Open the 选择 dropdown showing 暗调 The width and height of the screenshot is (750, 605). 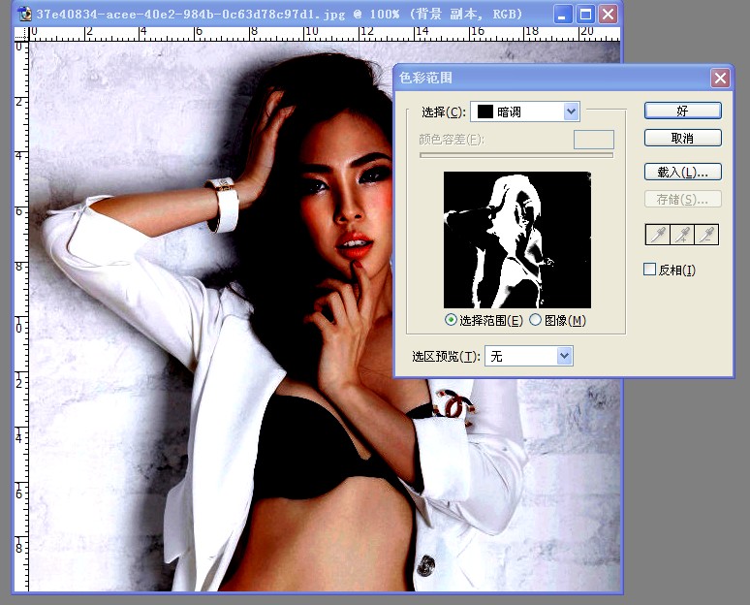pos(525,111)
